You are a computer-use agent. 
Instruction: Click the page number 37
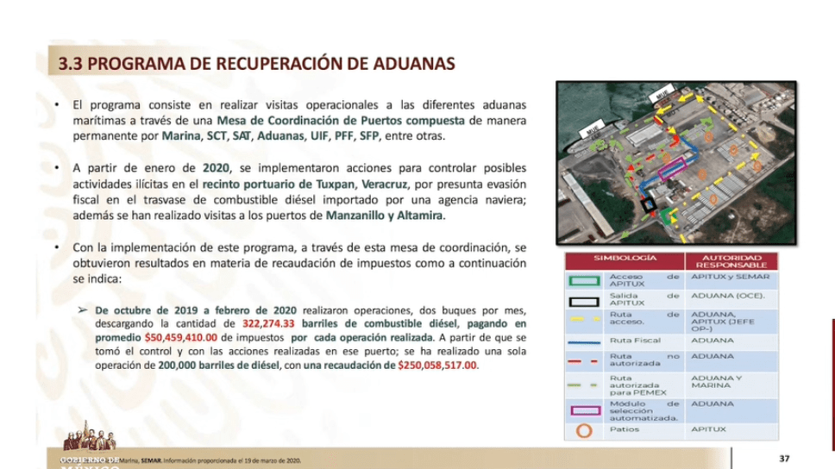[x=783, y=458]
